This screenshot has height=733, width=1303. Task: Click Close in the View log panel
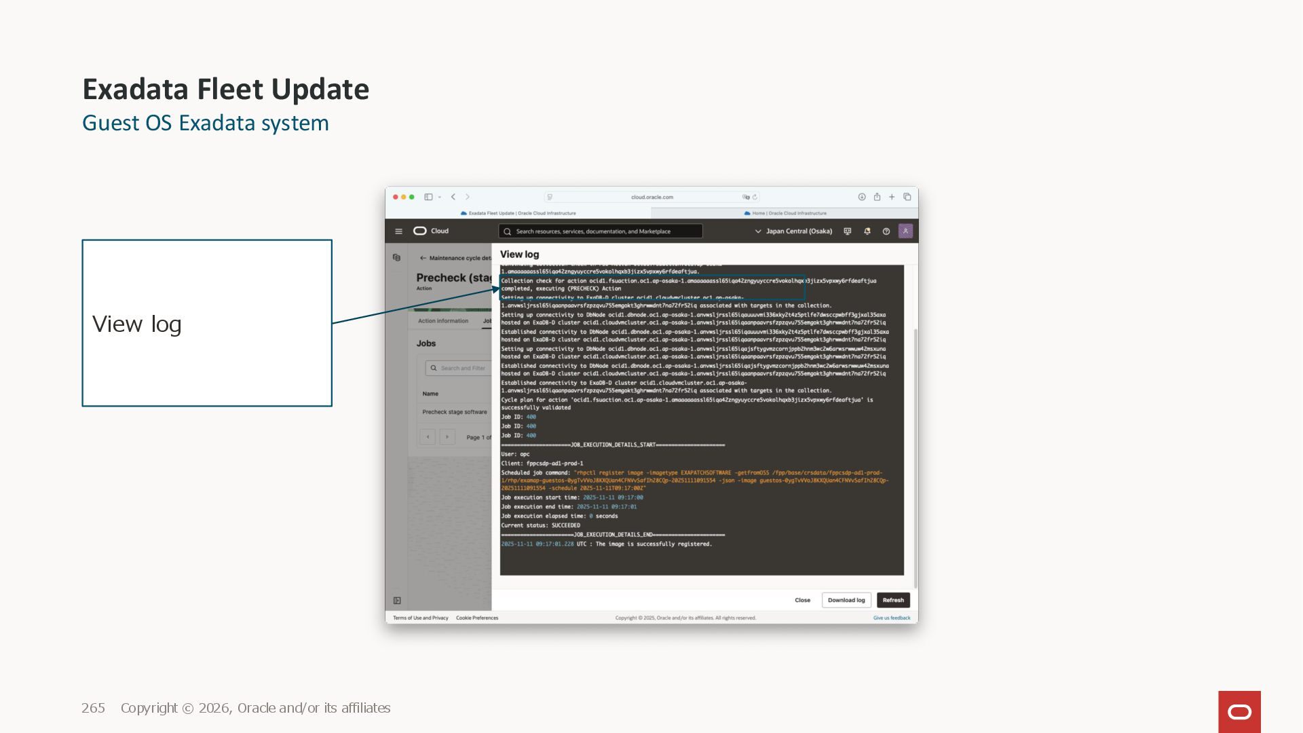(802, 600)
